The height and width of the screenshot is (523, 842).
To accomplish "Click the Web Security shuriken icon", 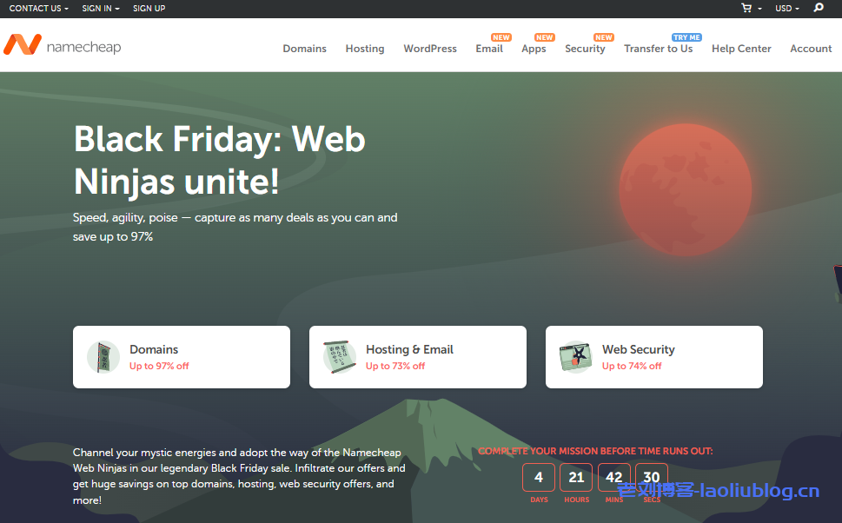I will (x=576, y=357).
